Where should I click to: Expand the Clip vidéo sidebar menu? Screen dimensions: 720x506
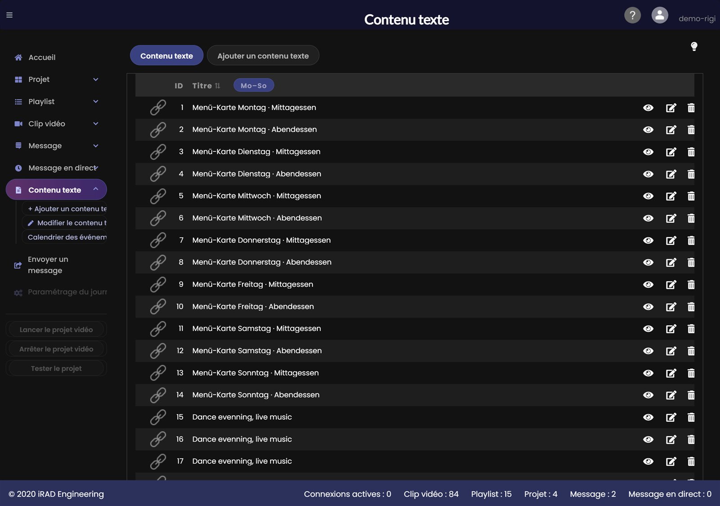56,124
